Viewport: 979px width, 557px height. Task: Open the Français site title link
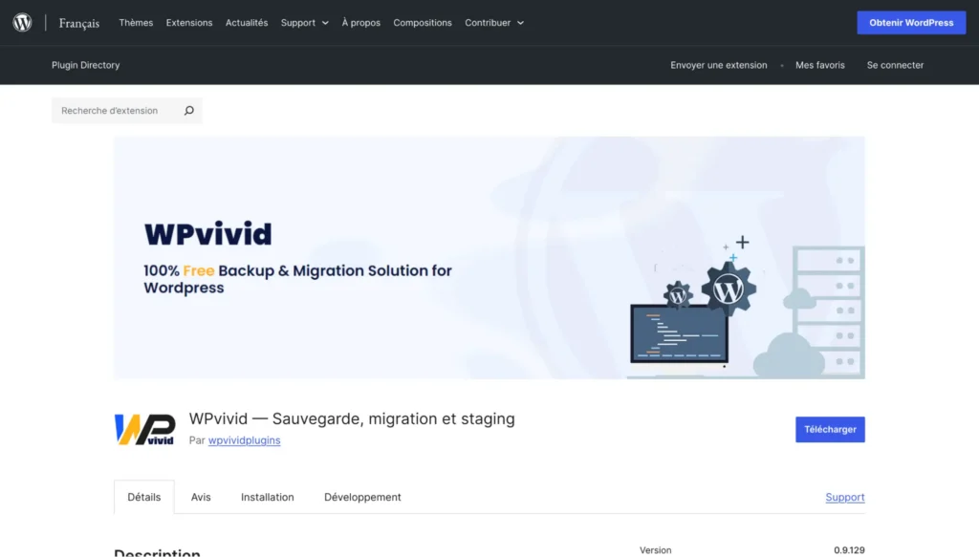click(x=79, y=23)
